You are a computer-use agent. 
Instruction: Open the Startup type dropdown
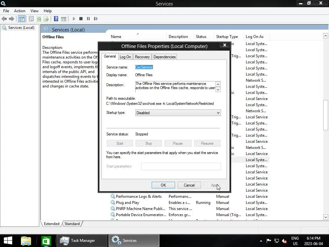[178, 113]
